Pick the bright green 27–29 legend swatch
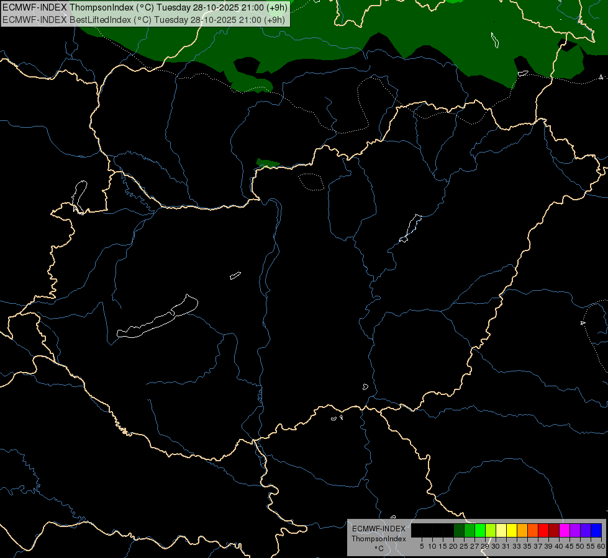Image resolution: width=608 pixels, height=558 pixels. (x=480, y=530)
